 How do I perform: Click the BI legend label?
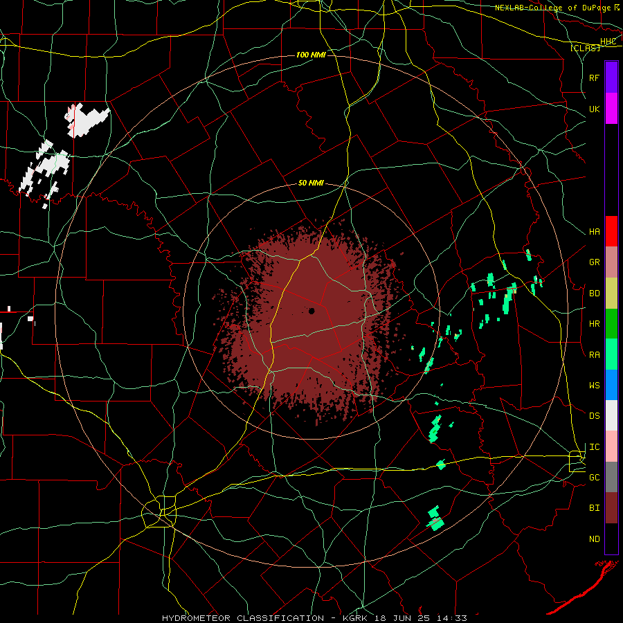coord(594,508)
